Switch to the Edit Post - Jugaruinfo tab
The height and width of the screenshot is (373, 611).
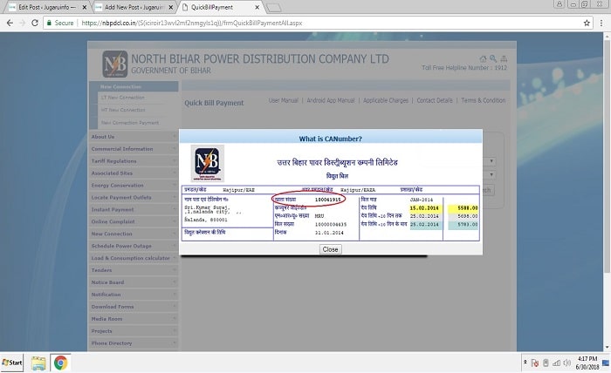(45, 7)
